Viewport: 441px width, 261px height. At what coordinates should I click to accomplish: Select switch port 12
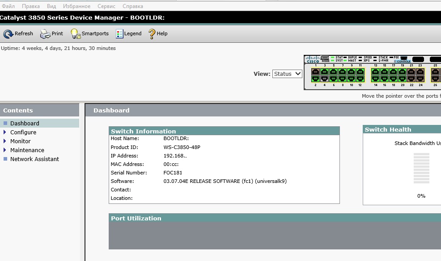click(x=360, y=79)
